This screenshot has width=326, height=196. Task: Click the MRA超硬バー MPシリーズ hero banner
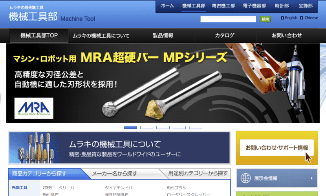click(163, 83)
